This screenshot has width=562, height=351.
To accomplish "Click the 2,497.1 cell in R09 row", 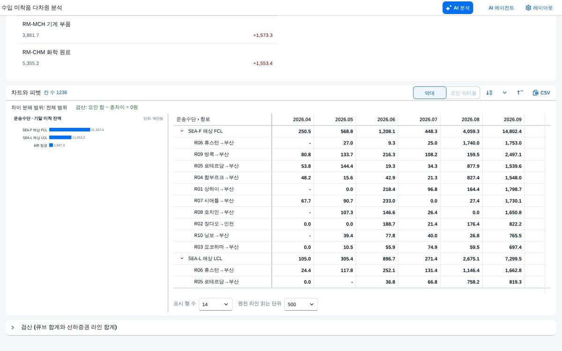I will click(503, 154).
